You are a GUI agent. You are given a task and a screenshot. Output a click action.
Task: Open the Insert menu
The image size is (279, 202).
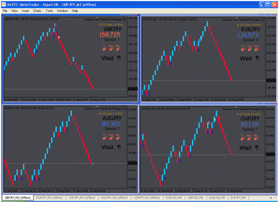(25, 11)
